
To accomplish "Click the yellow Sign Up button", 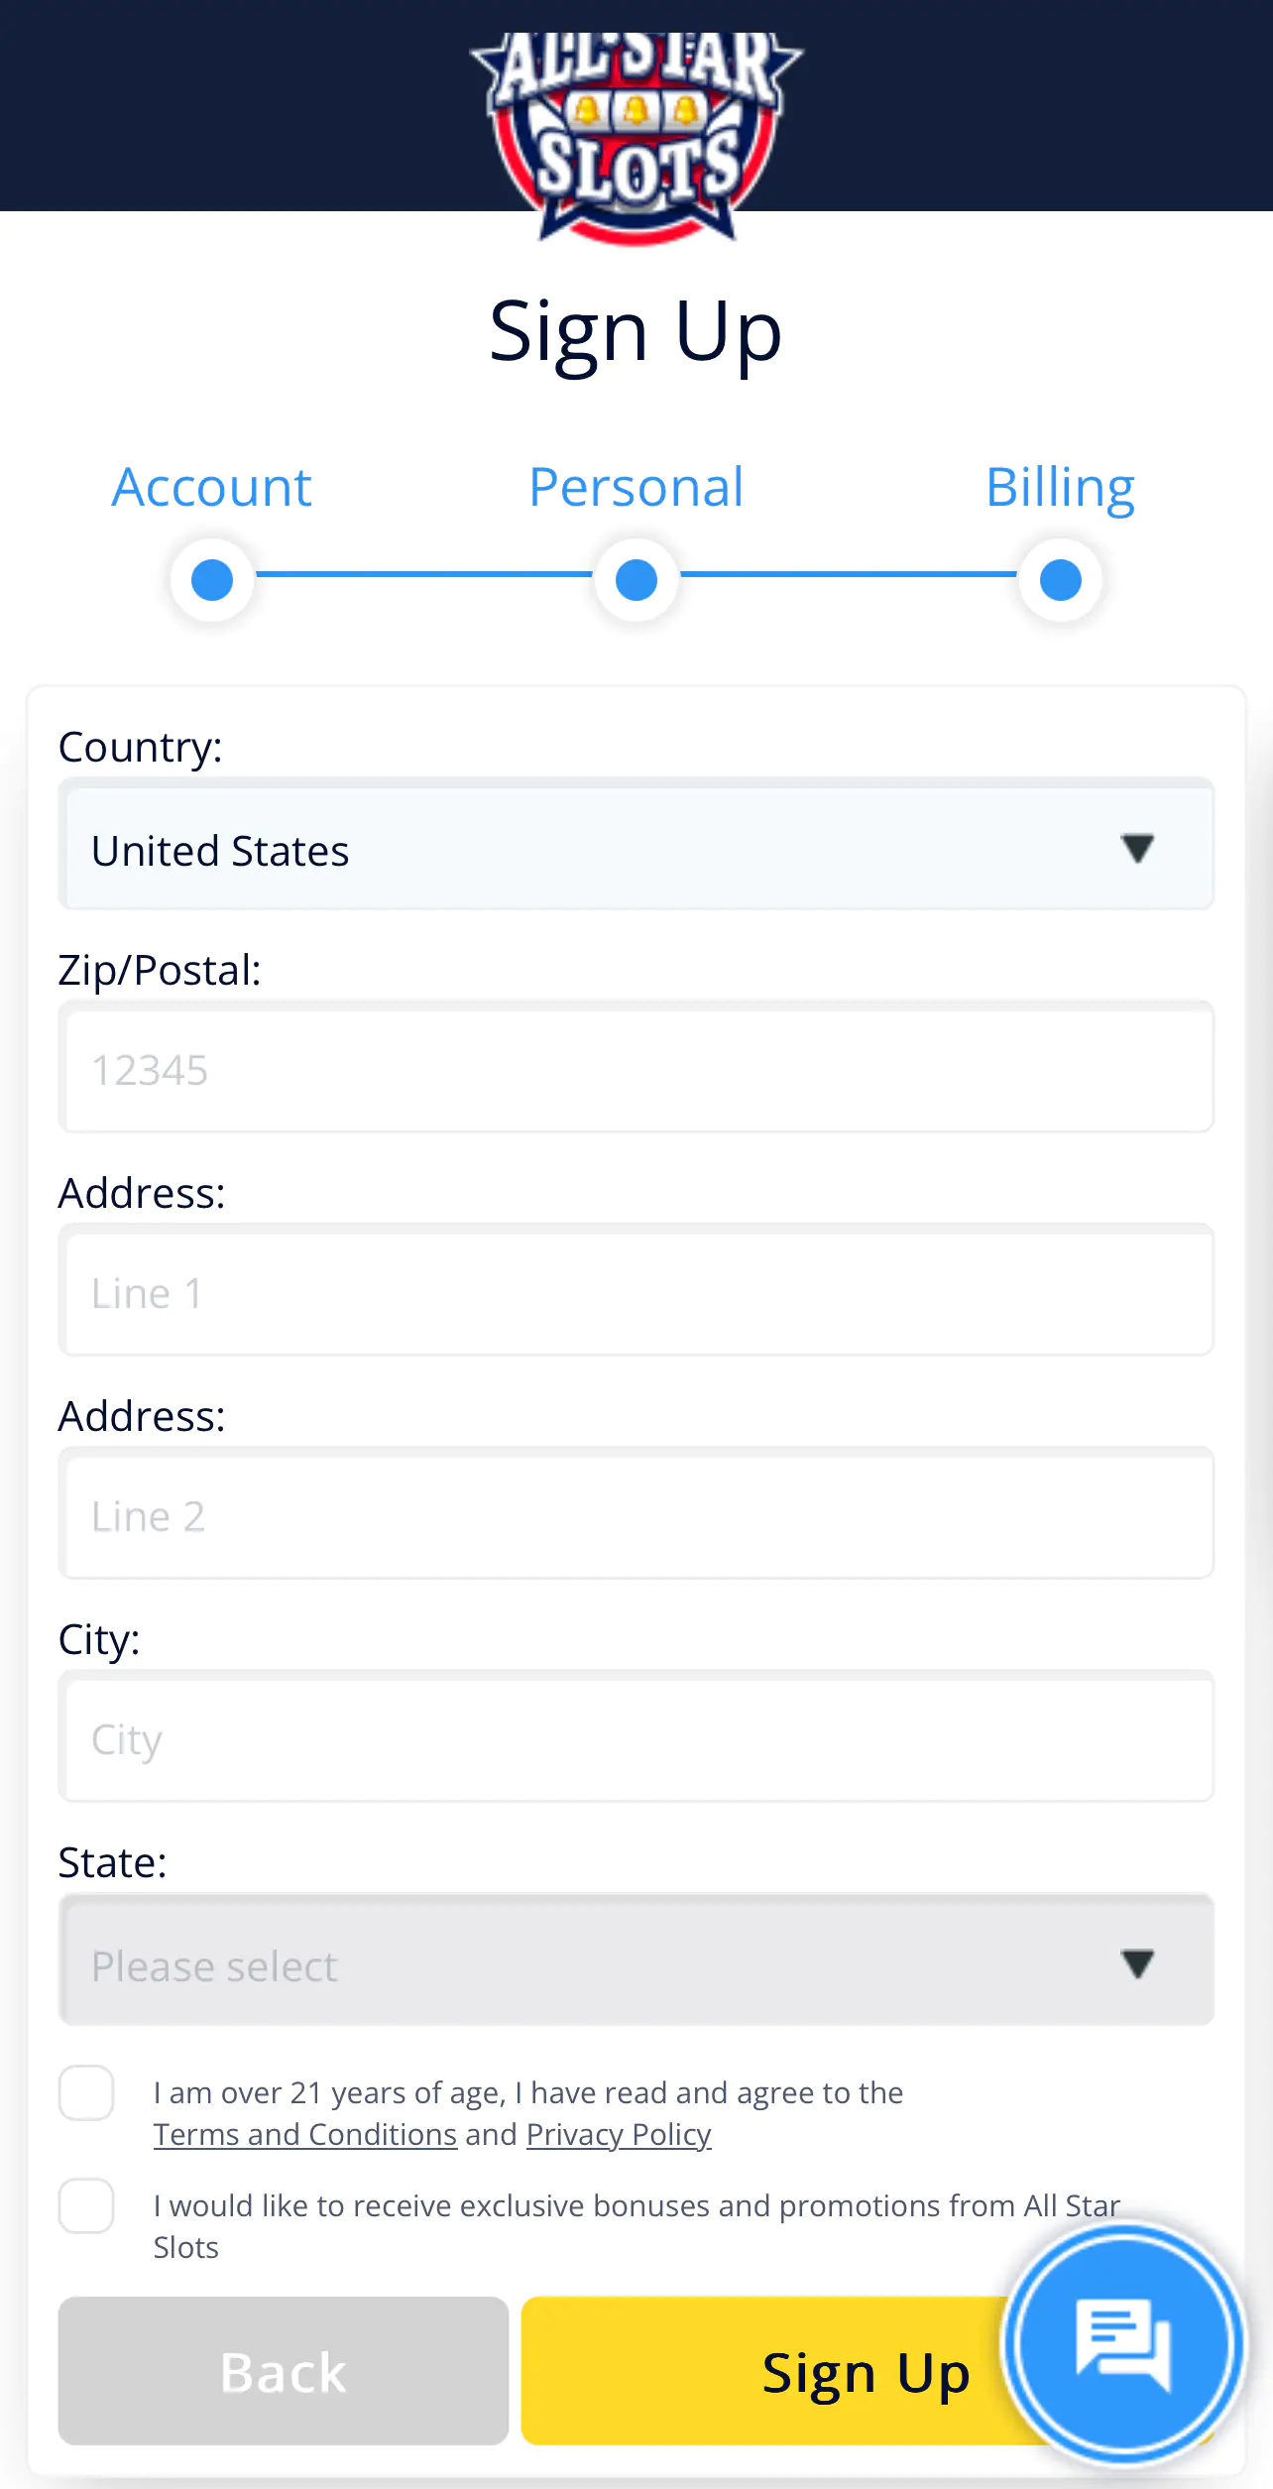I will (763, 2371).
